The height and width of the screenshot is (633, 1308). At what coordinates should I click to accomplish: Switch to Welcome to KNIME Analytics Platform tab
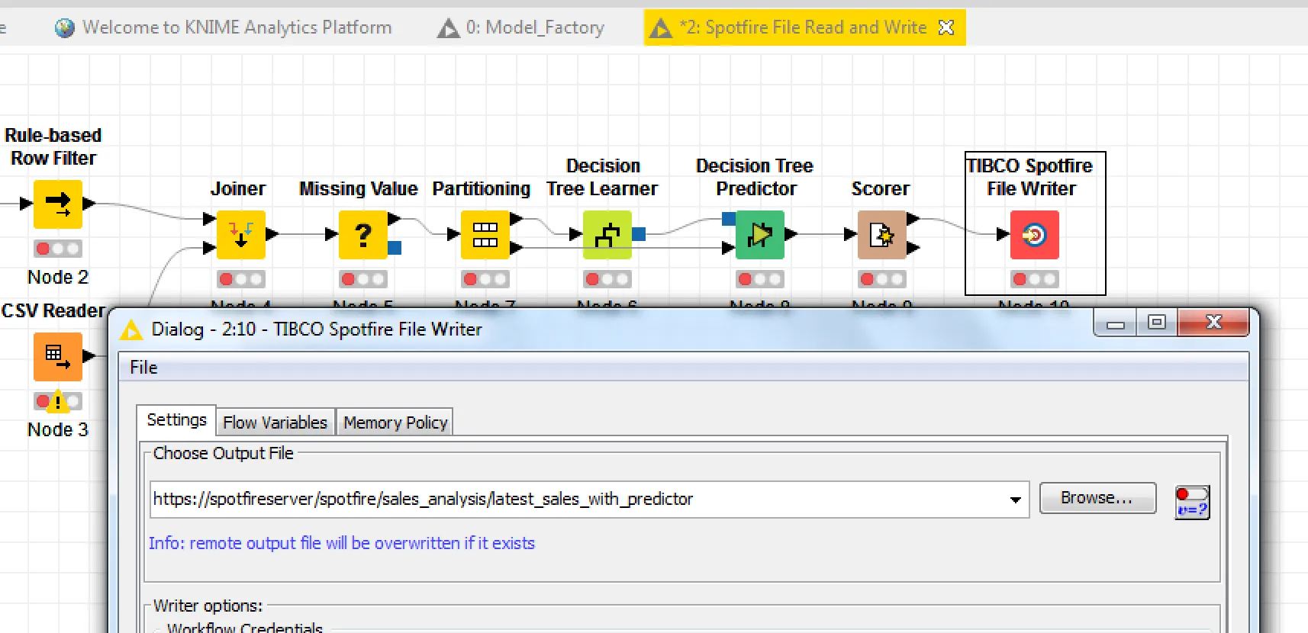click(223, 27)
